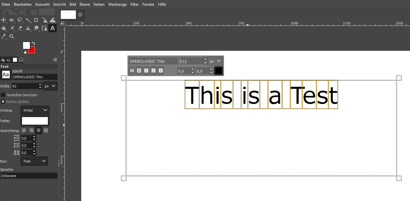Select the Eraser tool

20,28
